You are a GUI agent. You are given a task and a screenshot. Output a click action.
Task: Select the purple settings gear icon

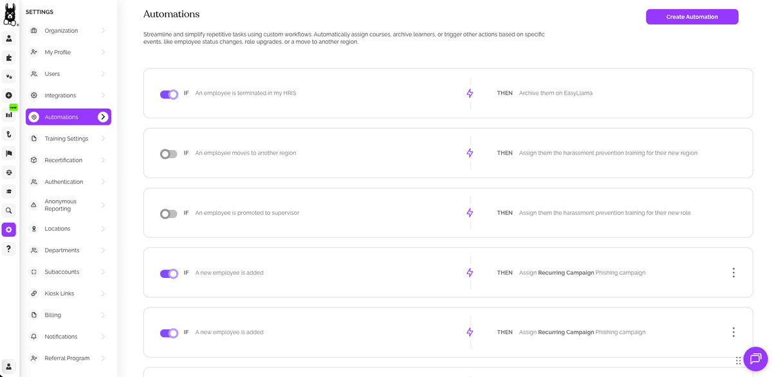pos(9,230)
